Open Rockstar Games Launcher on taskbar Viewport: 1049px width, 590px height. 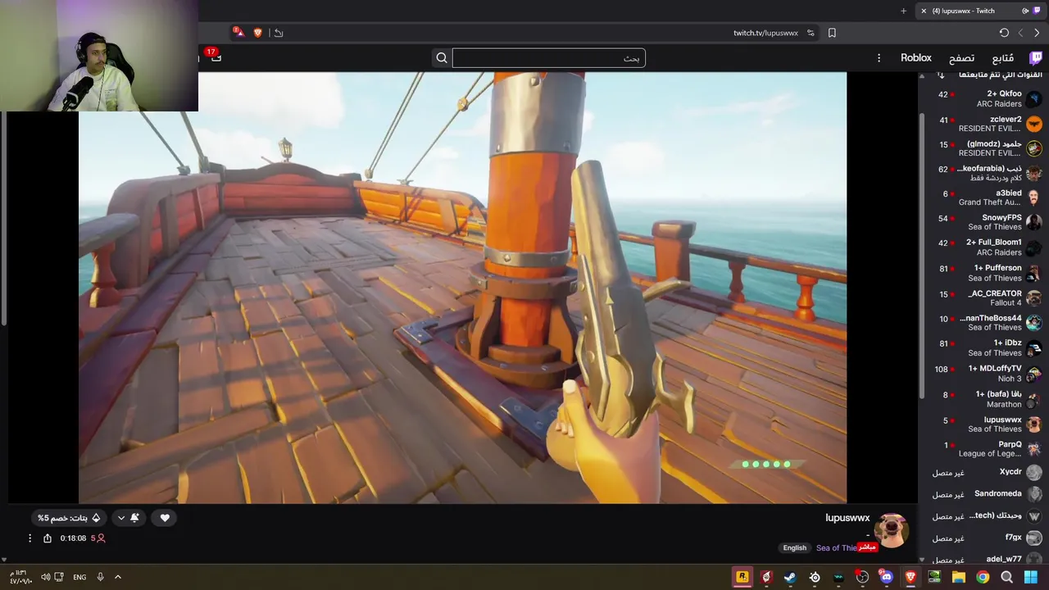click(x=742, y=577)
